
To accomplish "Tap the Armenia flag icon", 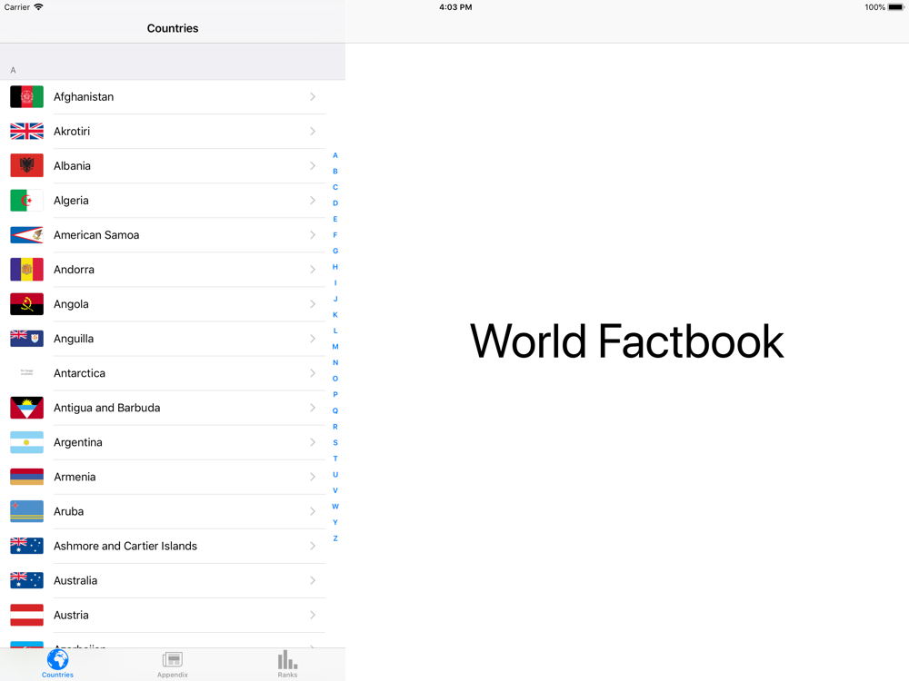I will point(26,477).
